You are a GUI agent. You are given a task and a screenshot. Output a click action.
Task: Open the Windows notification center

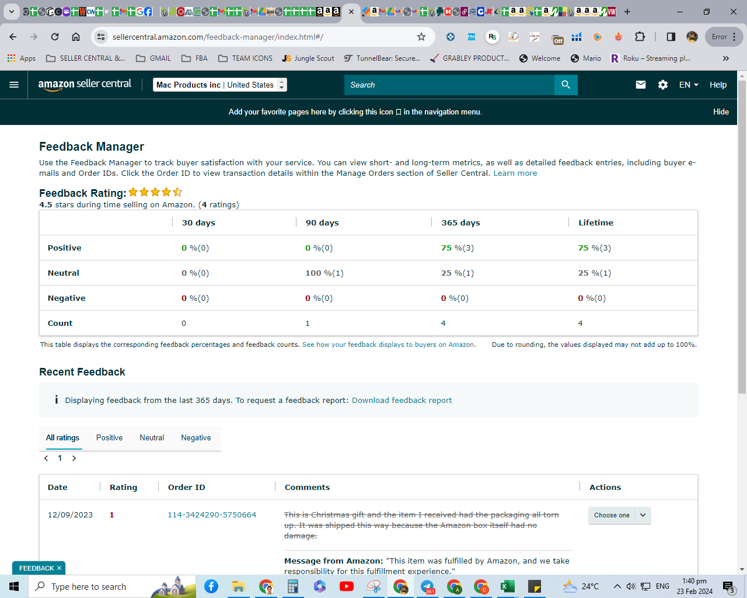728,586
